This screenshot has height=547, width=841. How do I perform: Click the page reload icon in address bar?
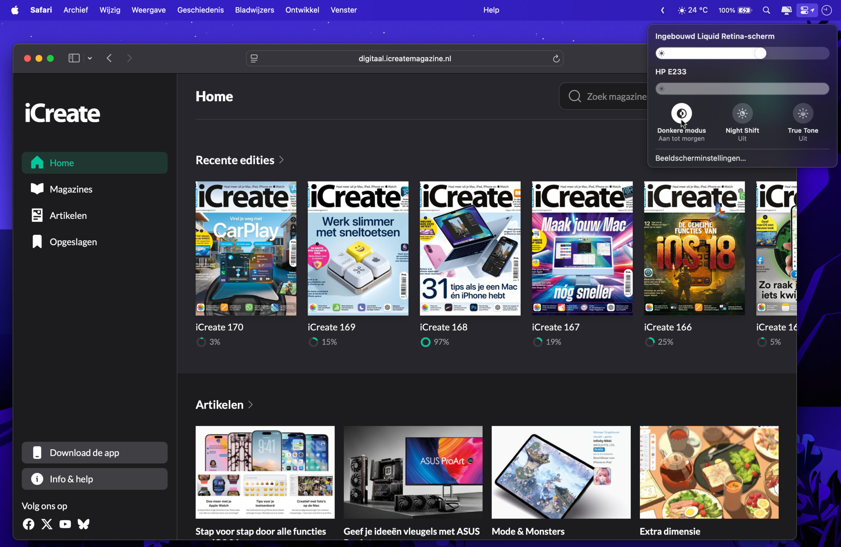556,59
